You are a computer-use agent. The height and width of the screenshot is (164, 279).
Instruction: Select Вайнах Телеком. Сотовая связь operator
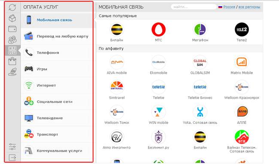tap(242, 142)
